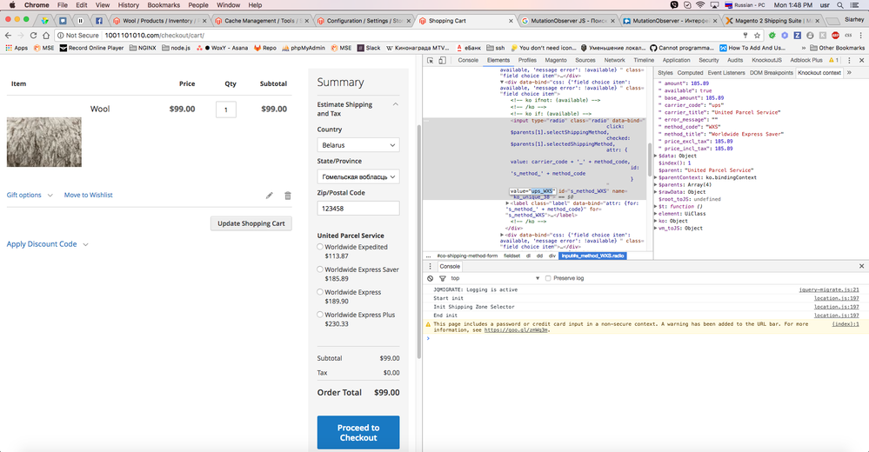Clear the console with the clear icon
Image resolution: width=869 pixels, height=452 pixels.
(x=431, y=278)
